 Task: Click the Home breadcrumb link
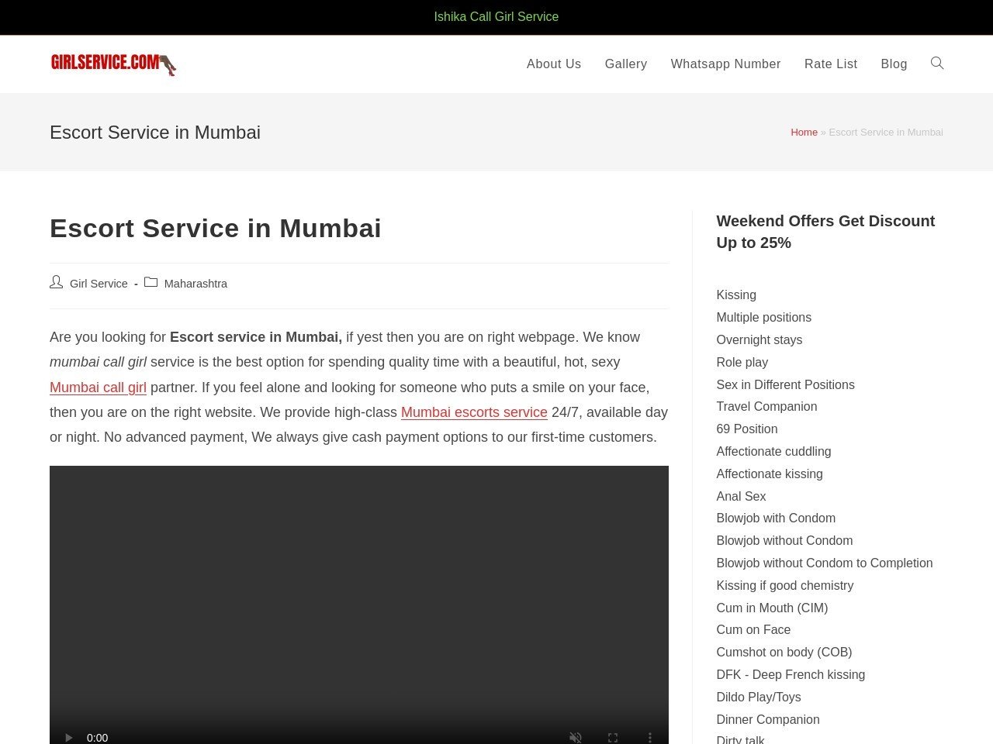click(x=804, y=132)
